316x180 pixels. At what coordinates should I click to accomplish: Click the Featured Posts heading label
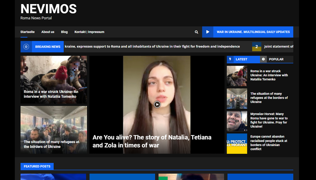[37, 167]
